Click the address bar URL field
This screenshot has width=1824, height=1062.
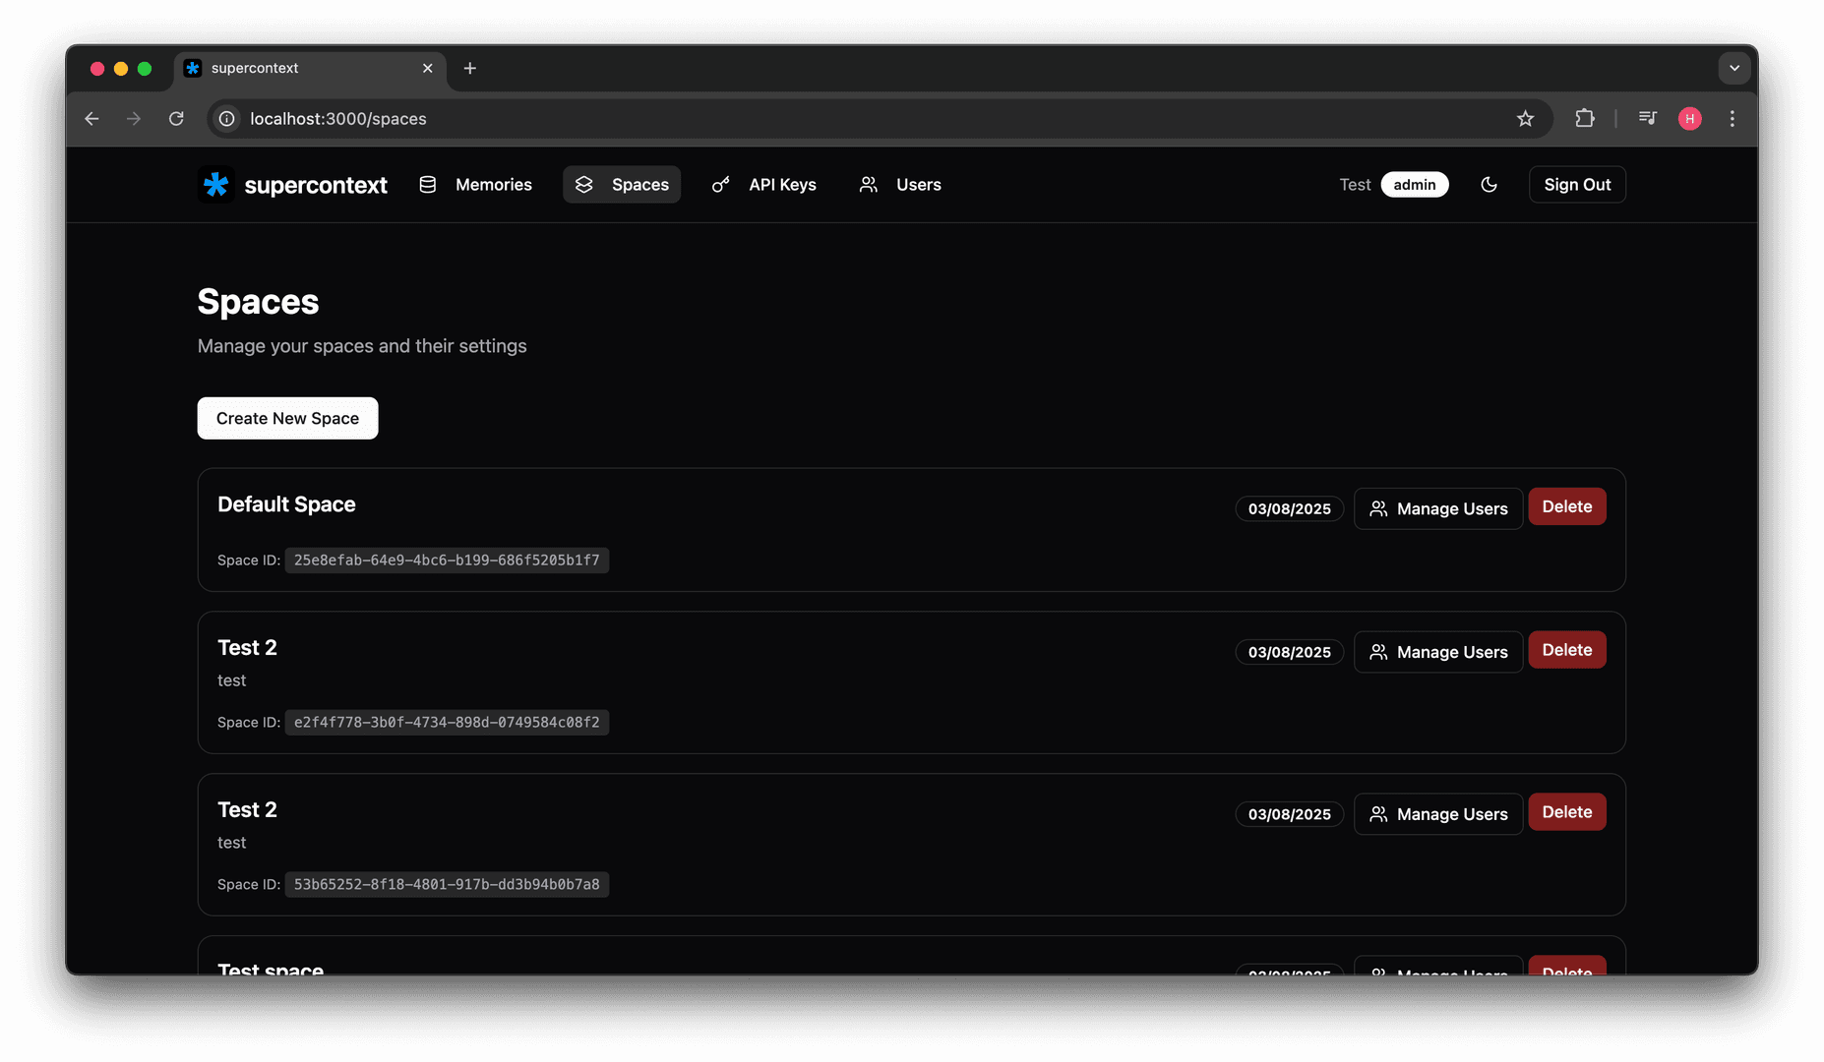coord(787,119)
